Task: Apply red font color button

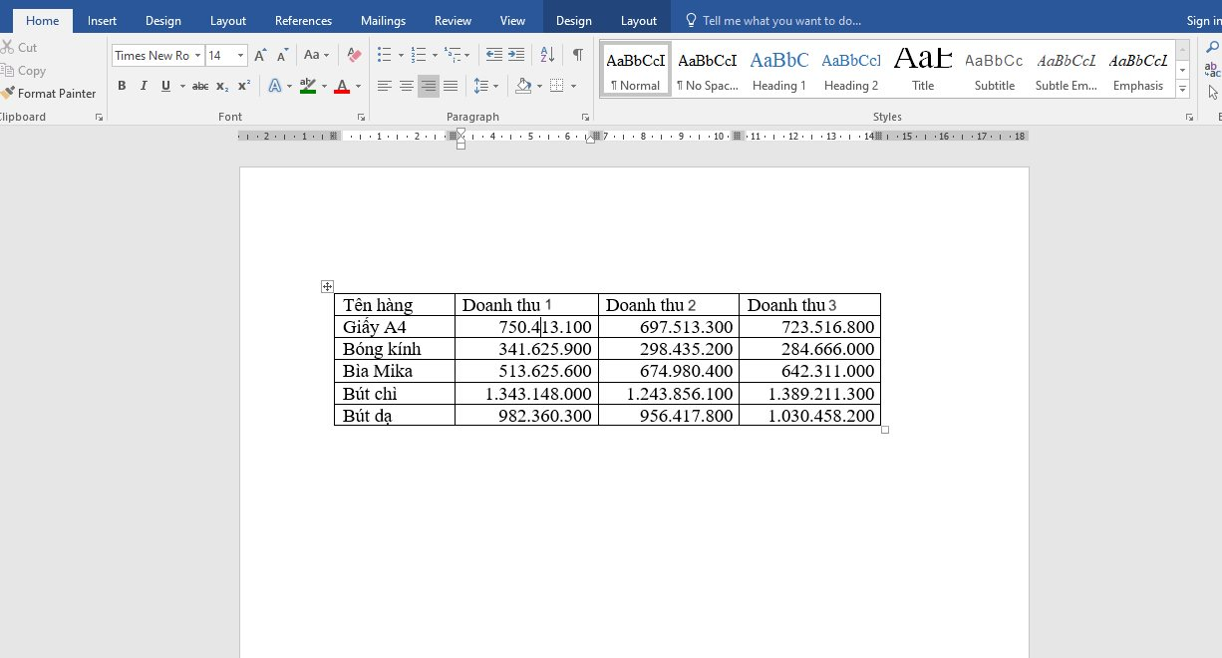Action: 342,87
